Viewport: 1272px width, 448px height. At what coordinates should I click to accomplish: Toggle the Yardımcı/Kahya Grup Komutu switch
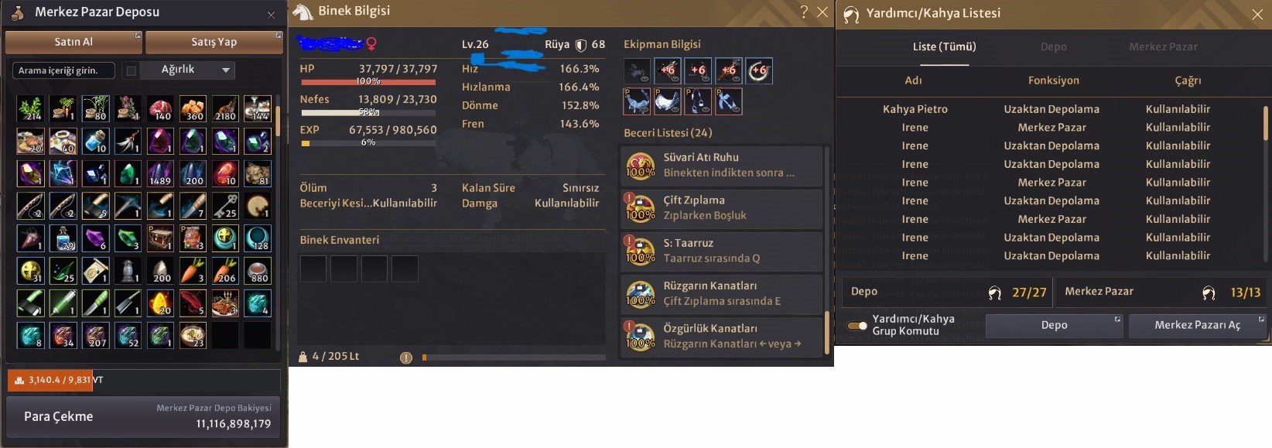click(x=857, y=326)
